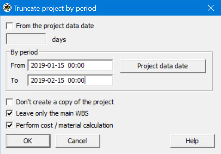Click the days number input field
Screen dimensions: 221x154
26,39
